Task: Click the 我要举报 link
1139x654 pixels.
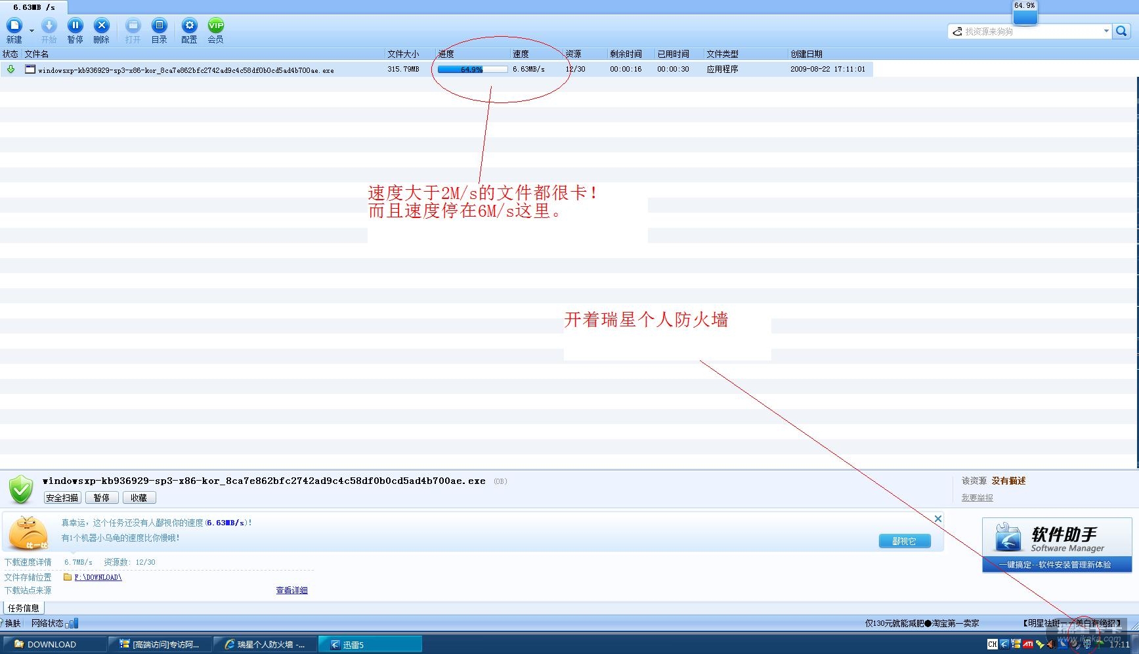Action: 978,498
